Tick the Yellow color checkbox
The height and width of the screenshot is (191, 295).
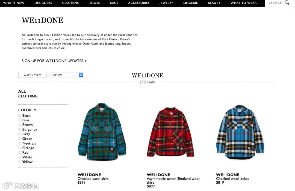click(20, 162)
